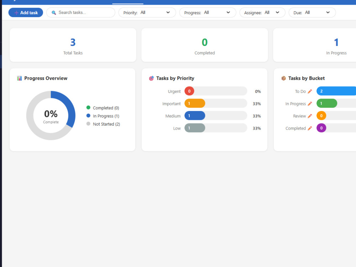Open the Assignee filter dropdown

pos(262,12)
